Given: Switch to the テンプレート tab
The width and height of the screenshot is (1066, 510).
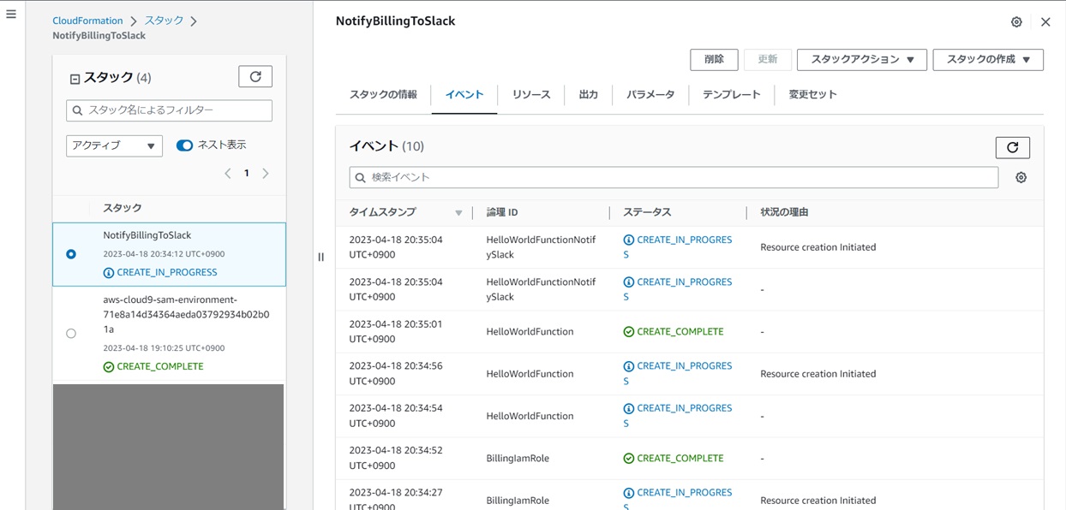Looking at the screenshot, I should (732, 95).
